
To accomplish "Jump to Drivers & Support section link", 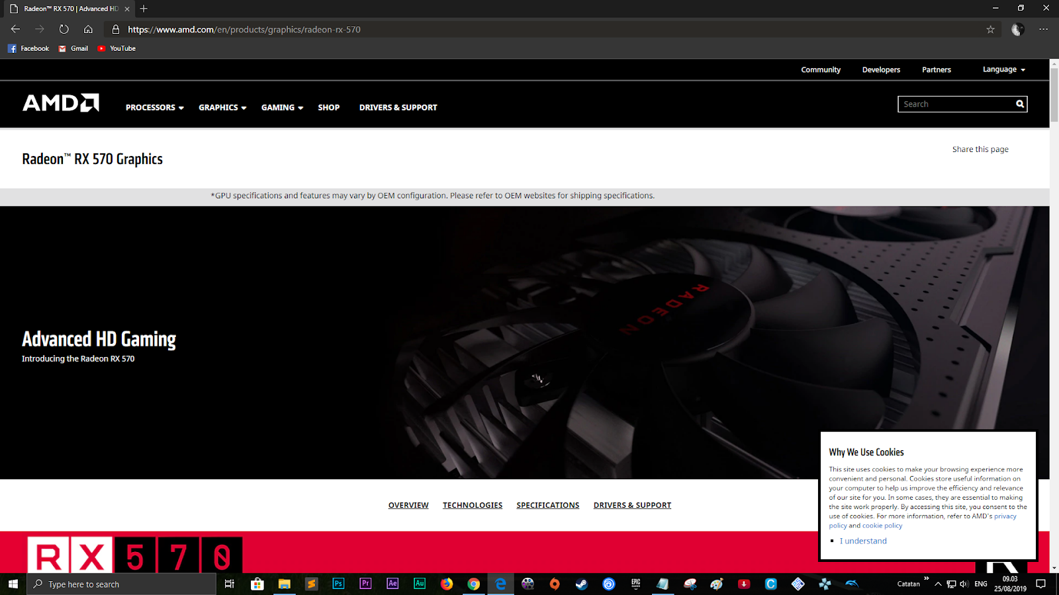I will [632, 505].
